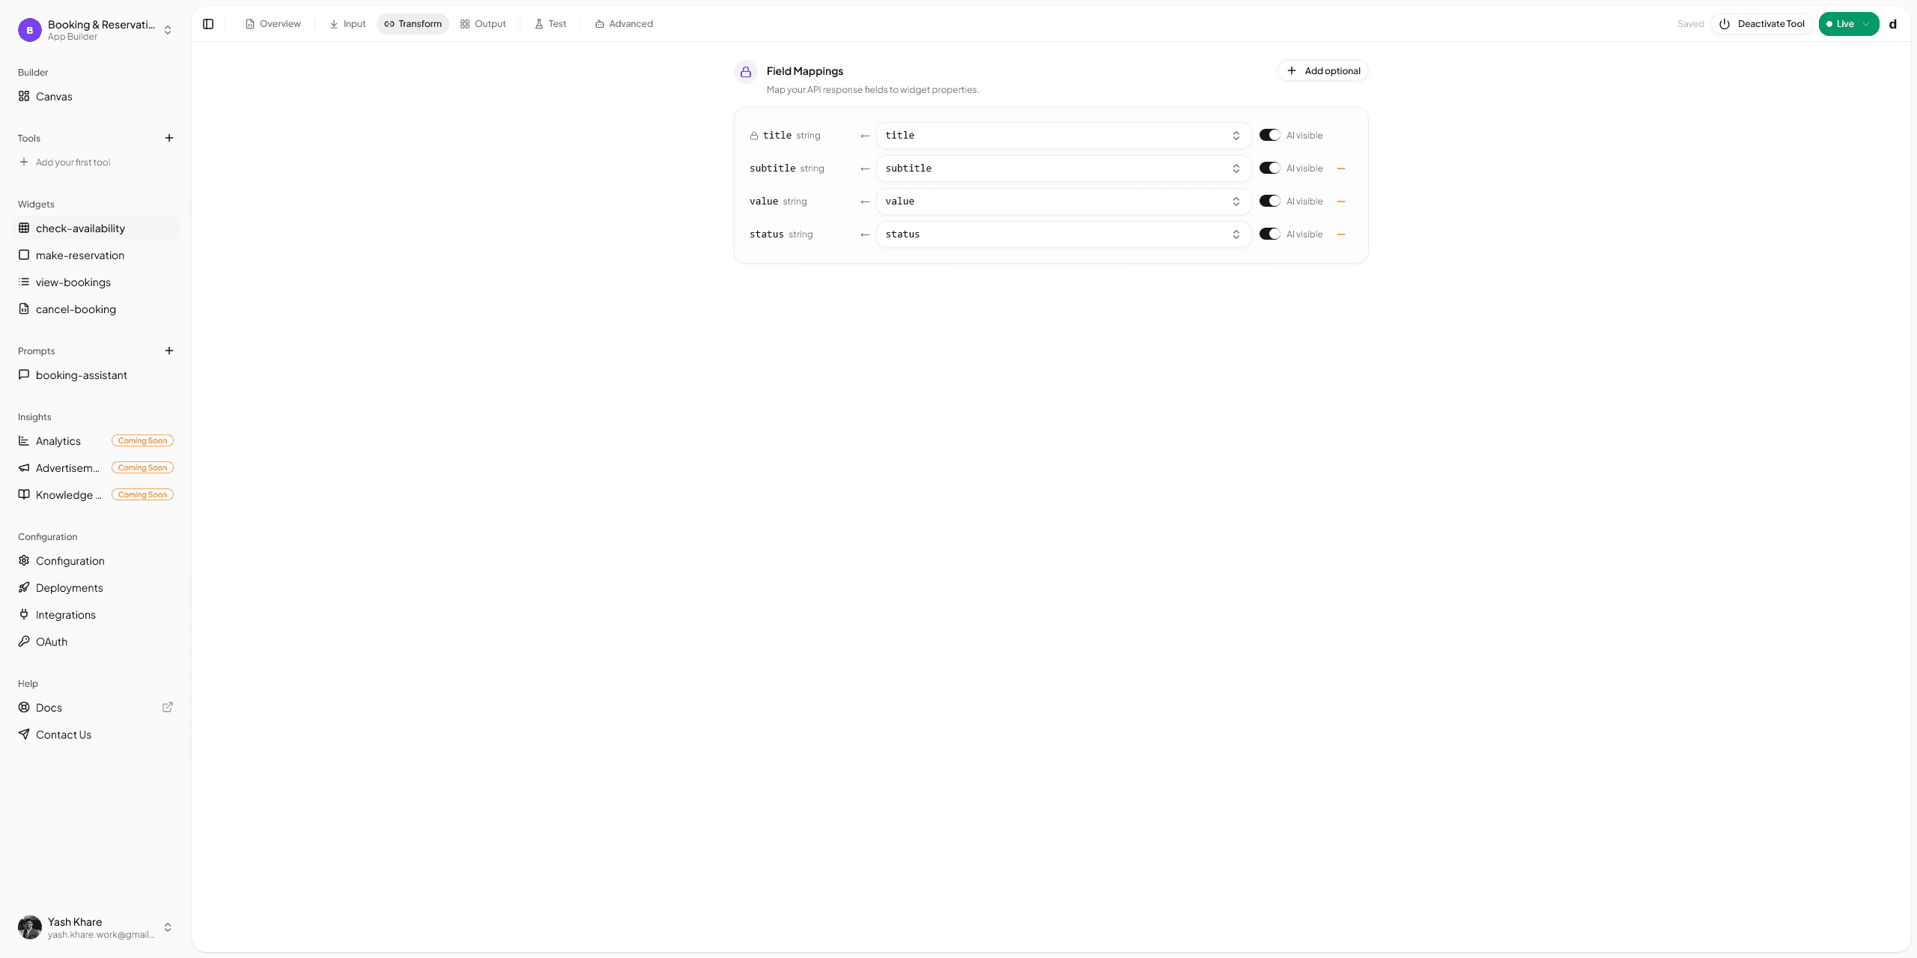Click the plus icon next to Tools

click(x=169, y=138)
